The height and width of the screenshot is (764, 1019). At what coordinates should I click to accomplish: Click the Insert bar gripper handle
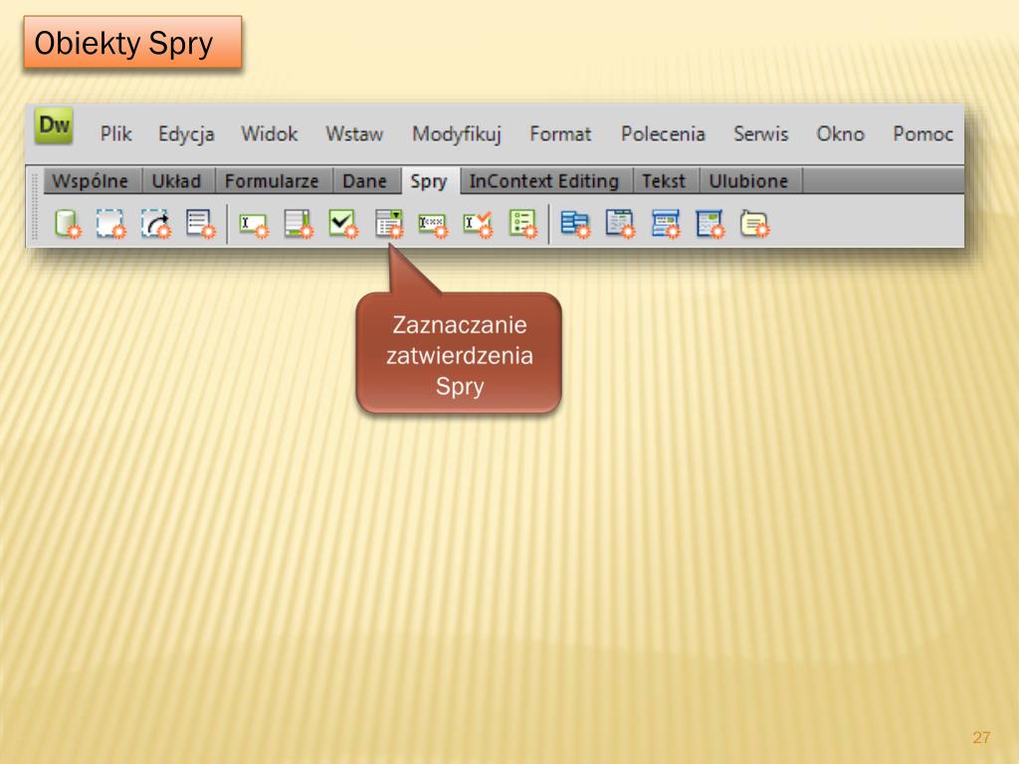tap(35, 207)
